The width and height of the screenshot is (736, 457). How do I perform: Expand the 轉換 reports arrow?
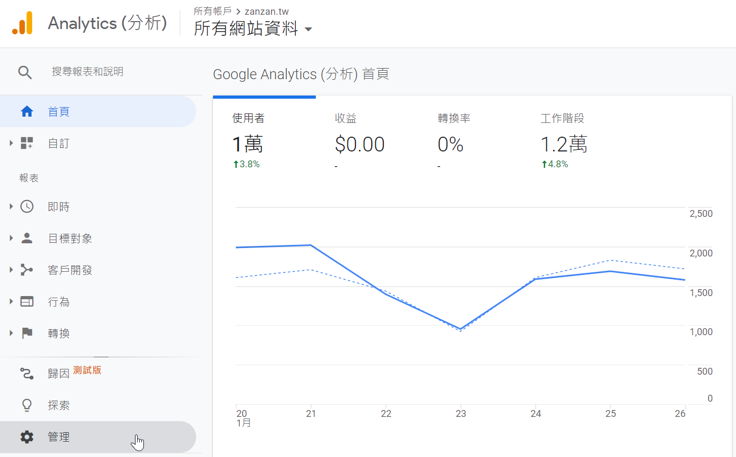click(11, 333)
